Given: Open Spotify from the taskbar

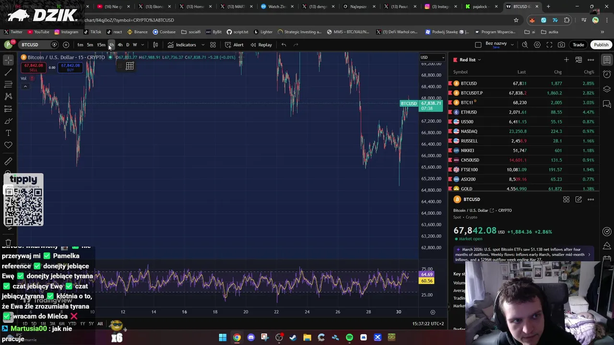Looking at the screenshot, I should 349,337.
